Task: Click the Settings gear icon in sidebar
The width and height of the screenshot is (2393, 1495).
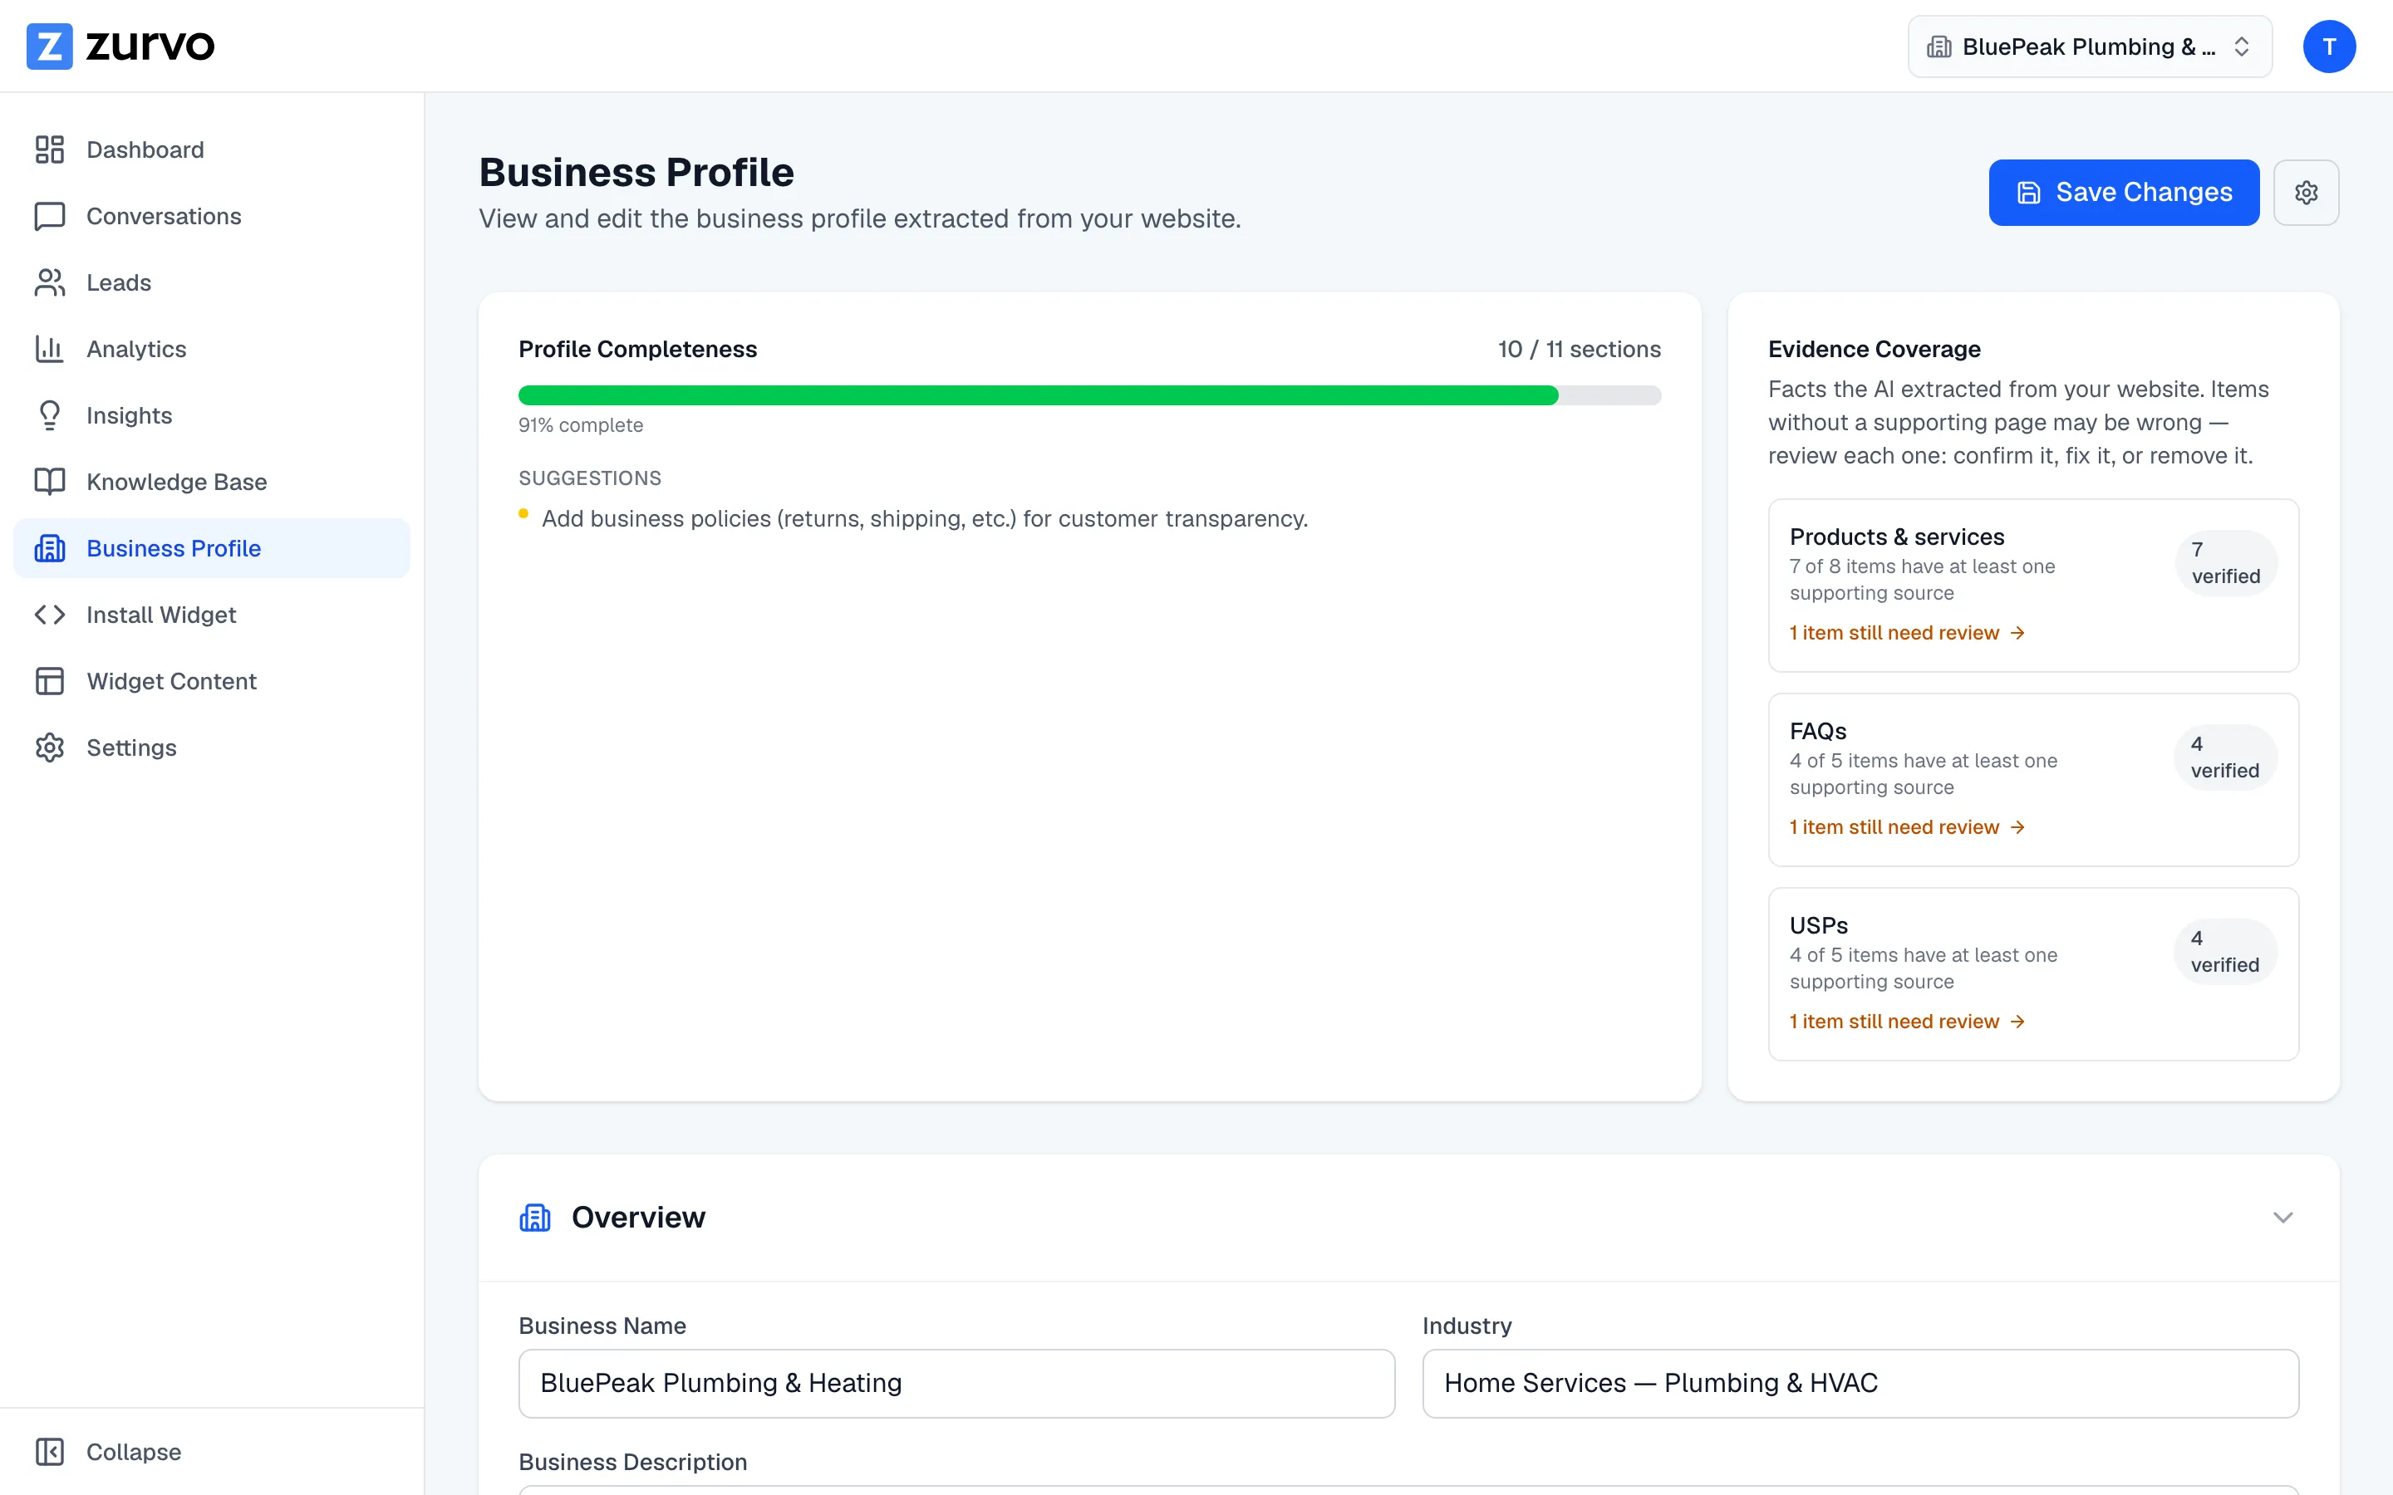Action: (x=50, y=747)
